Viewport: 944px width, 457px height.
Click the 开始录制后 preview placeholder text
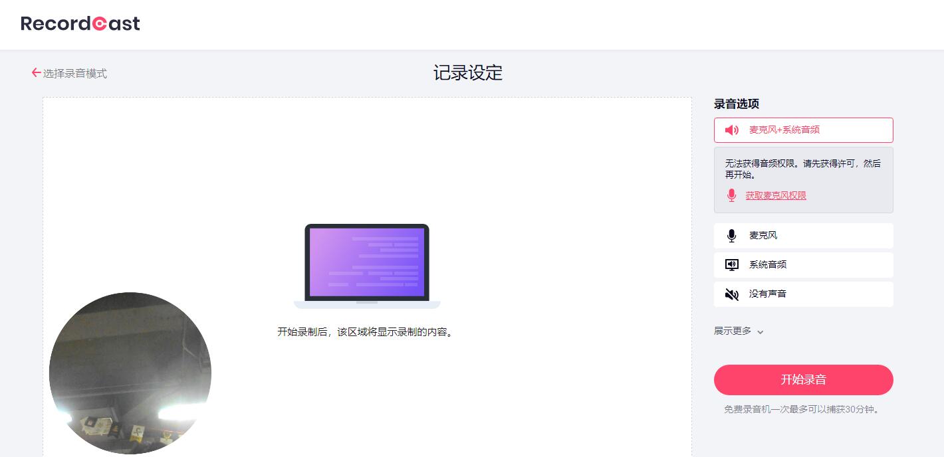point(366,332)
